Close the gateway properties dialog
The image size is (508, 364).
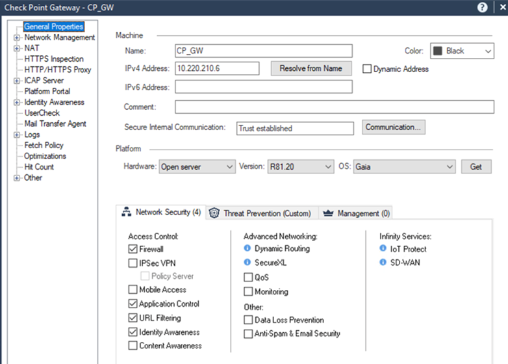point(503,7)
